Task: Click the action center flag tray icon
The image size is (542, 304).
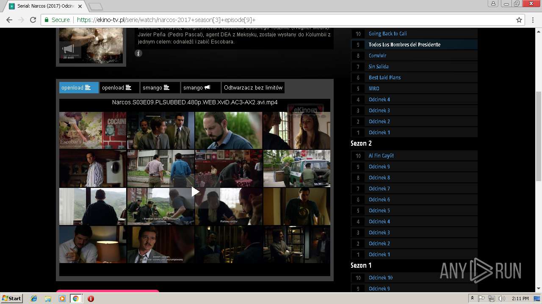Action: pyautogui.click(x=481, y=299)
